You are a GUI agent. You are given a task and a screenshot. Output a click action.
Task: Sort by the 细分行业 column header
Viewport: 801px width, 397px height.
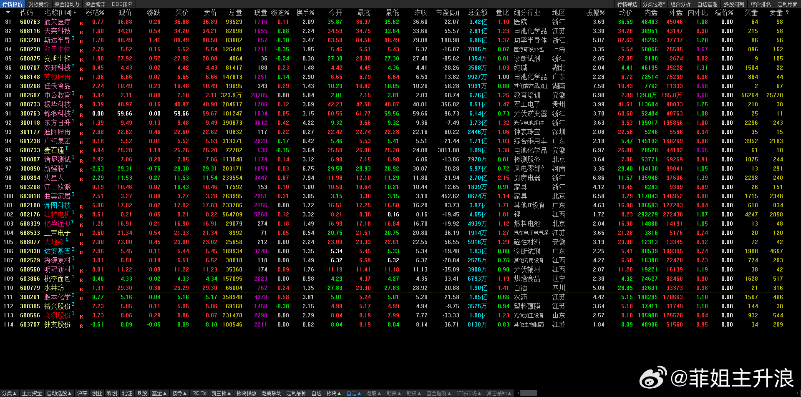527,13
